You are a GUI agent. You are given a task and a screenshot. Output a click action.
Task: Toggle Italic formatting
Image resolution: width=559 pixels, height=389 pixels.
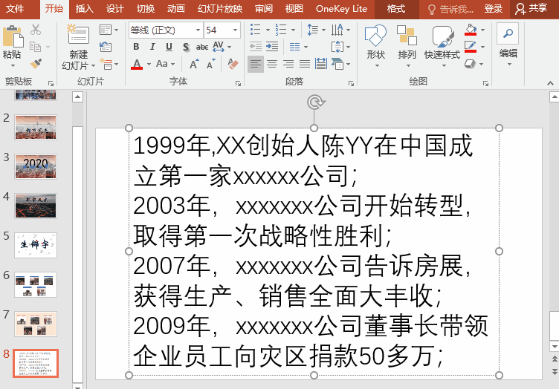[151, 47]
